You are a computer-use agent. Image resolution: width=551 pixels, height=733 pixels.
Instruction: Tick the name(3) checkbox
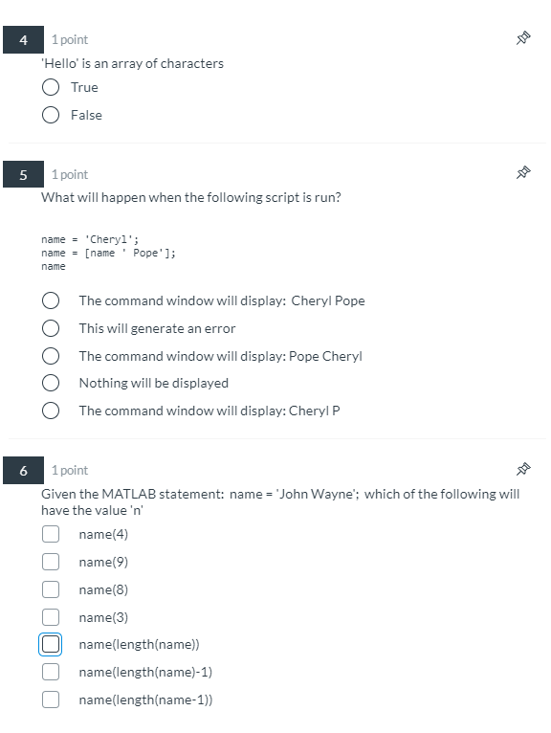pyautogui.click(x=51, y=617)
